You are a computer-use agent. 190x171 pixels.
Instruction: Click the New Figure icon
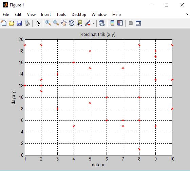(x=4, y=23)
